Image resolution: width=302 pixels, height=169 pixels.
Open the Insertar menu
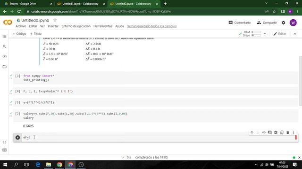click(53, 26)
